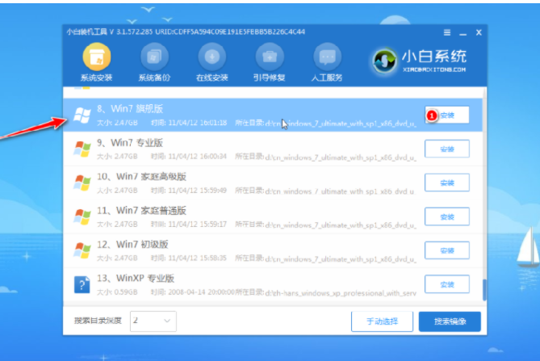Click the 搜索镜像 button
The image size is (540, 361).
(450, 321)
